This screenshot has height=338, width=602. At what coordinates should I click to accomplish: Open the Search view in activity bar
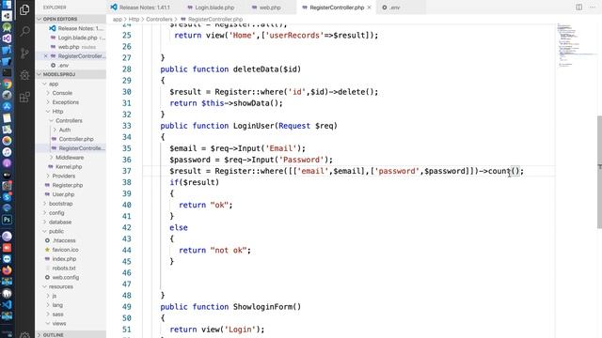pyautogui.click(x=24, y=31)
